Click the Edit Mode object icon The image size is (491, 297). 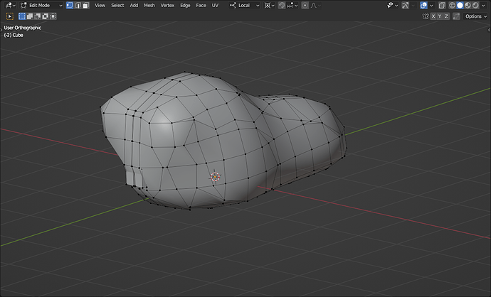coord(23,5)
